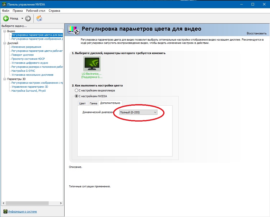
Task: Open the Информация о системе link
Action: (22, 212)
